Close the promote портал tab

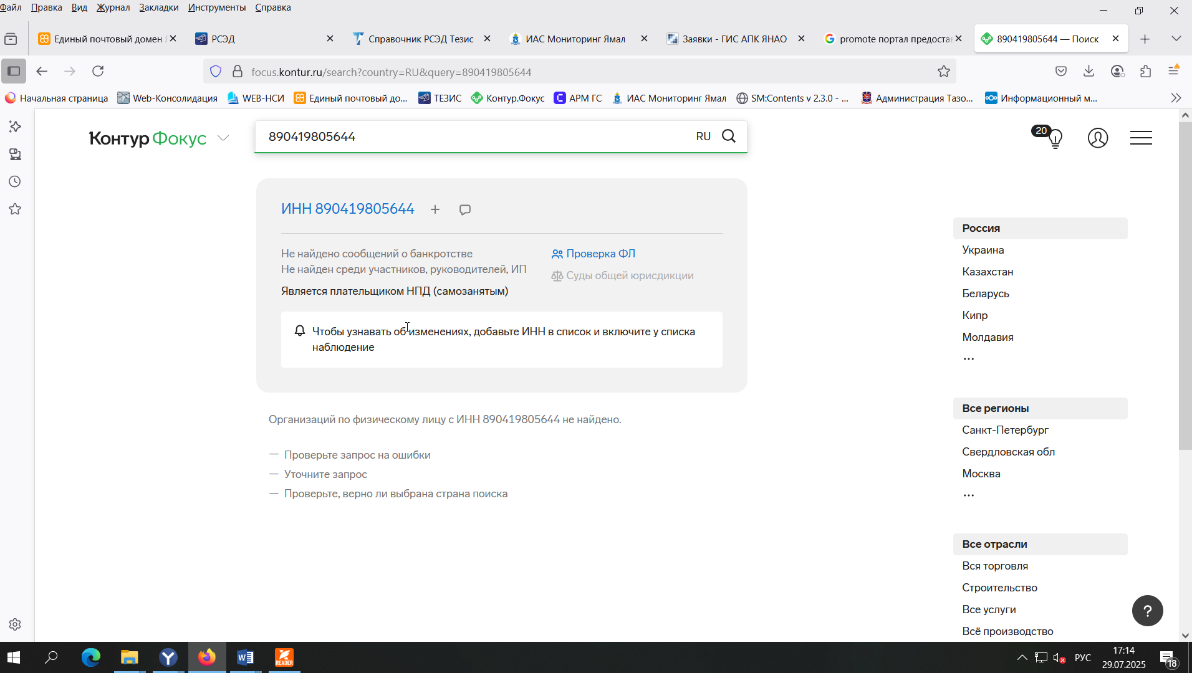point(958,39)
